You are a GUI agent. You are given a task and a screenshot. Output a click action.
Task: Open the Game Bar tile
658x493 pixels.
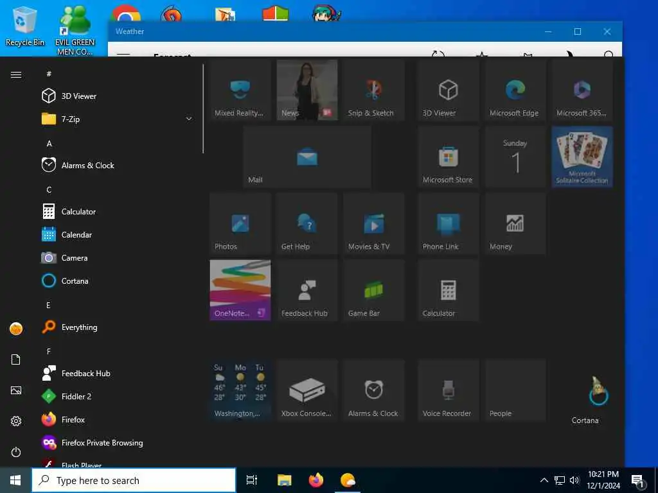(374, 290)
